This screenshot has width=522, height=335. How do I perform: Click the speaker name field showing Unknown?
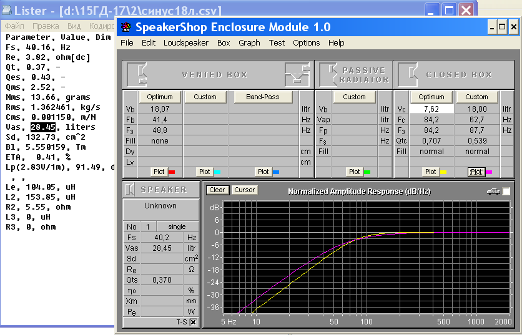[160, 210]
